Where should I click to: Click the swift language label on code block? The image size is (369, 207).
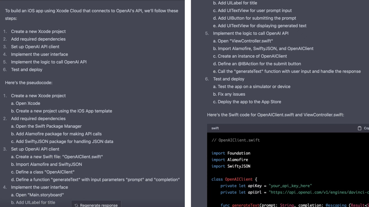(215, 128)
